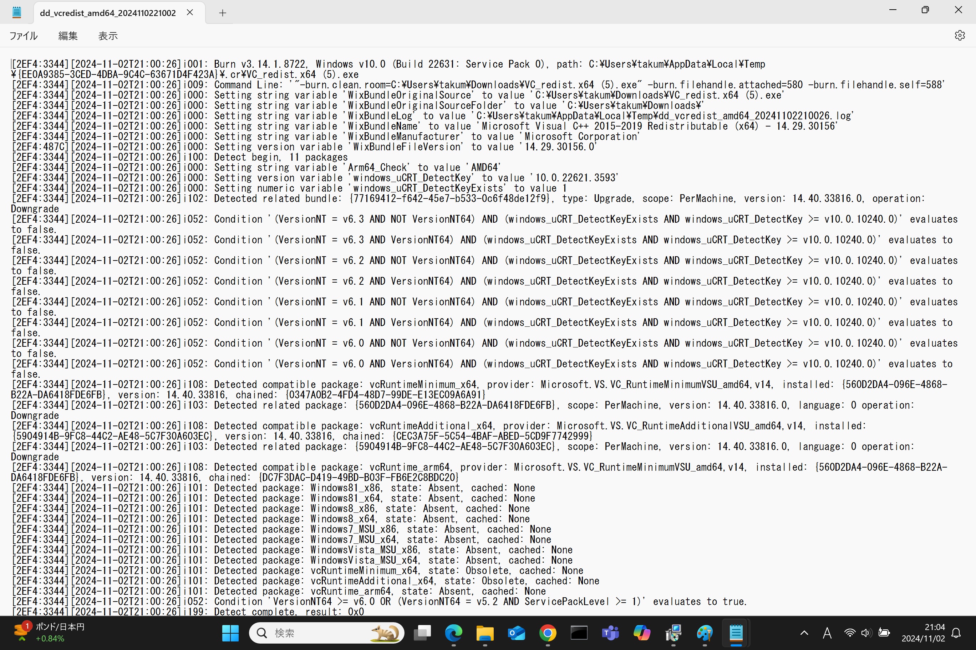Expand hidden system tray icons chevron
The height and width of the screenshot is (650, 976).
pyautogui.click(x=804, y=633)
